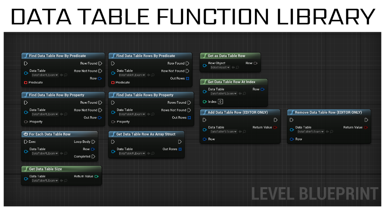Click red Return Value pin on Add Data Table Row
The image size is (385, 210).
click(275, 127)
